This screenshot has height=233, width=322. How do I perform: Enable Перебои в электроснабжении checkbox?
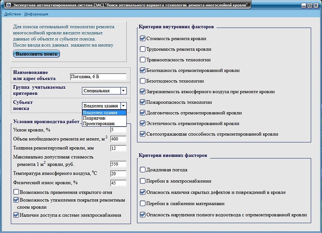142,181
